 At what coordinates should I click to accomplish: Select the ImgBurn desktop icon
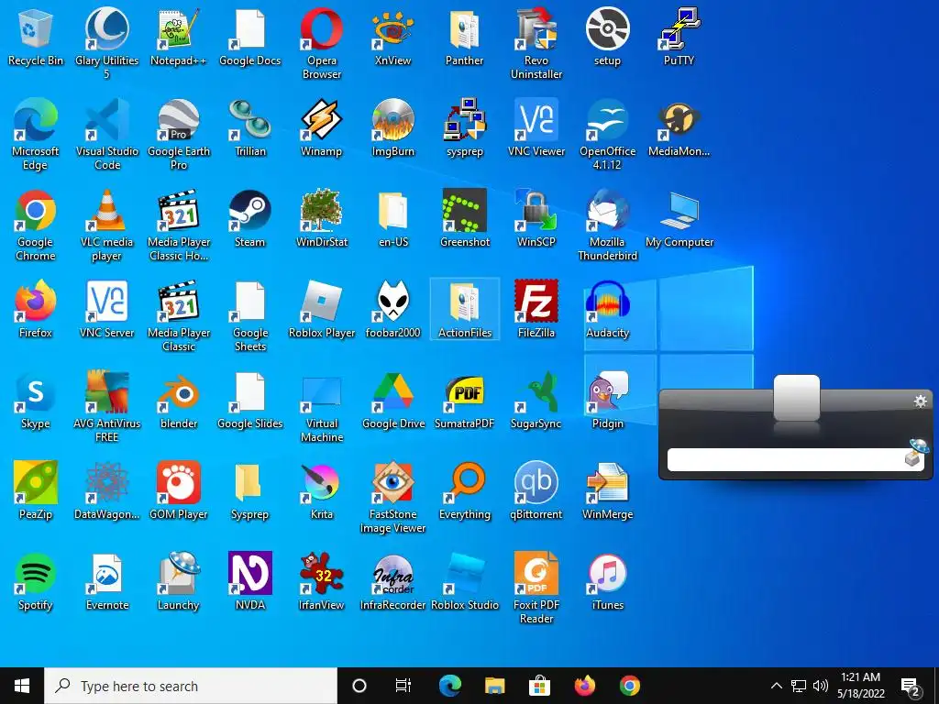pos(392,128)
